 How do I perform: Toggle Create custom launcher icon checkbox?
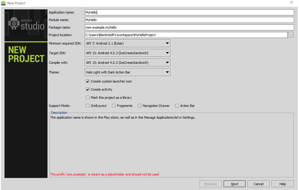click(x=88, y=81)
